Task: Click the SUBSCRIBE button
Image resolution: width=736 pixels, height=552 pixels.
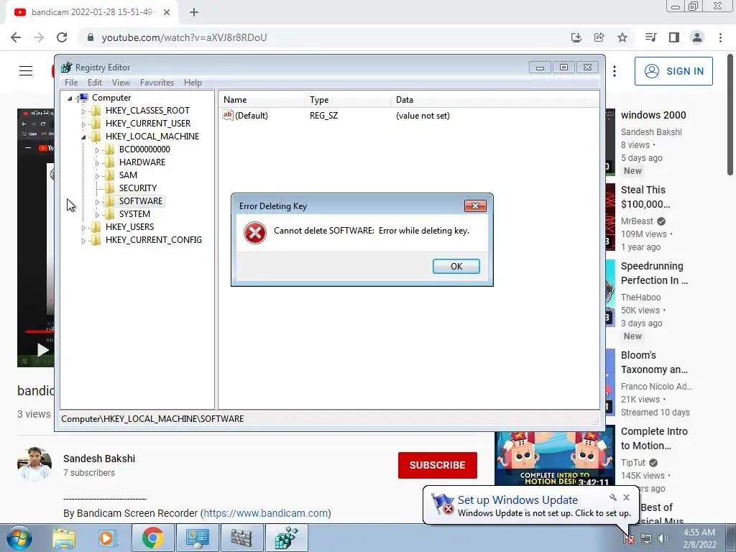Action: (438, 465)
